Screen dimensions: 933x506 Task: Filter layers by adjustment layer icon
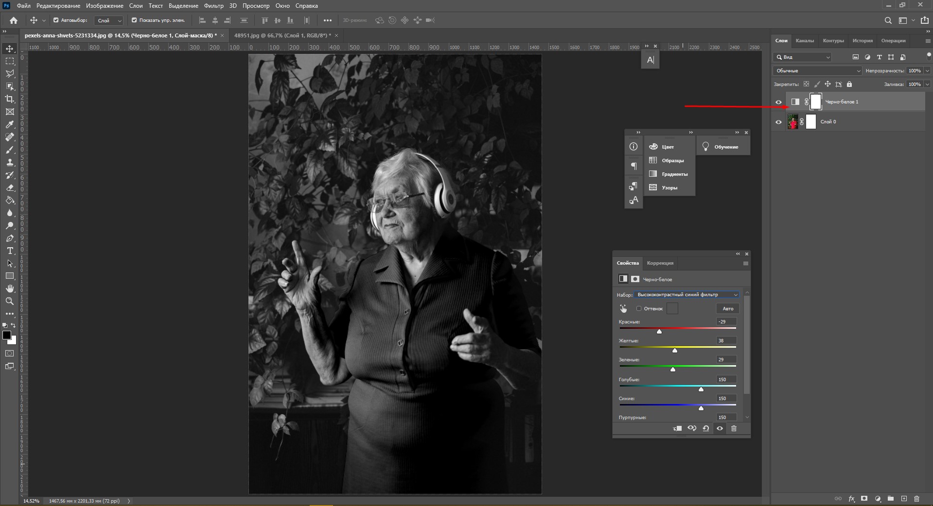(x=867, y=57)
